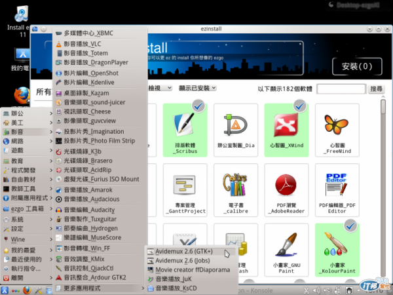
Task: Expand the 美工 submenu
Action: coord(28,123)
